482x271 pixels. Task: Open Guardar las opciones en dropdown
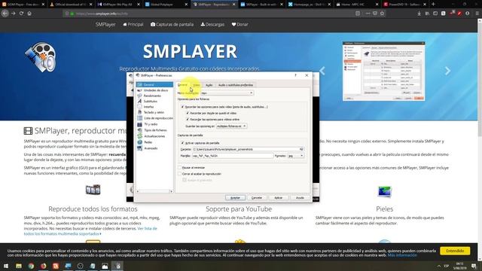click(231, 126)
